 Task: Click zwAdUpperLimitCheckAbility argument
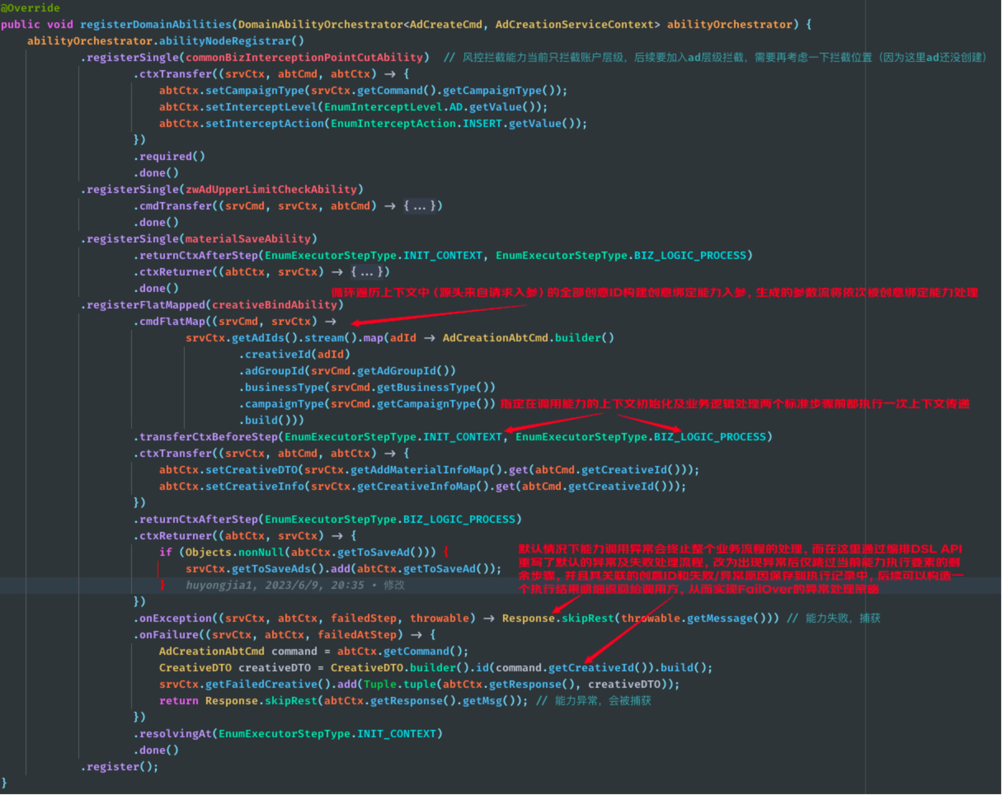click(271, 189)
